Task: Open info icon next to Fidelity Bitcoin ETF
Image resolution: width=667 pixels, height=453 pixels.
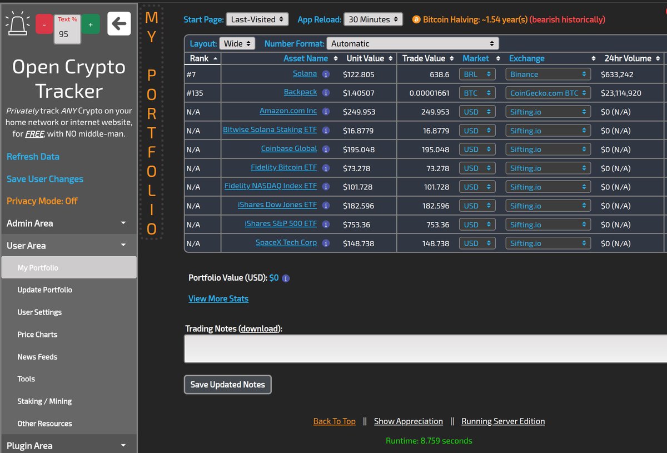Action: pyautogui.click(x=326, y=168)
